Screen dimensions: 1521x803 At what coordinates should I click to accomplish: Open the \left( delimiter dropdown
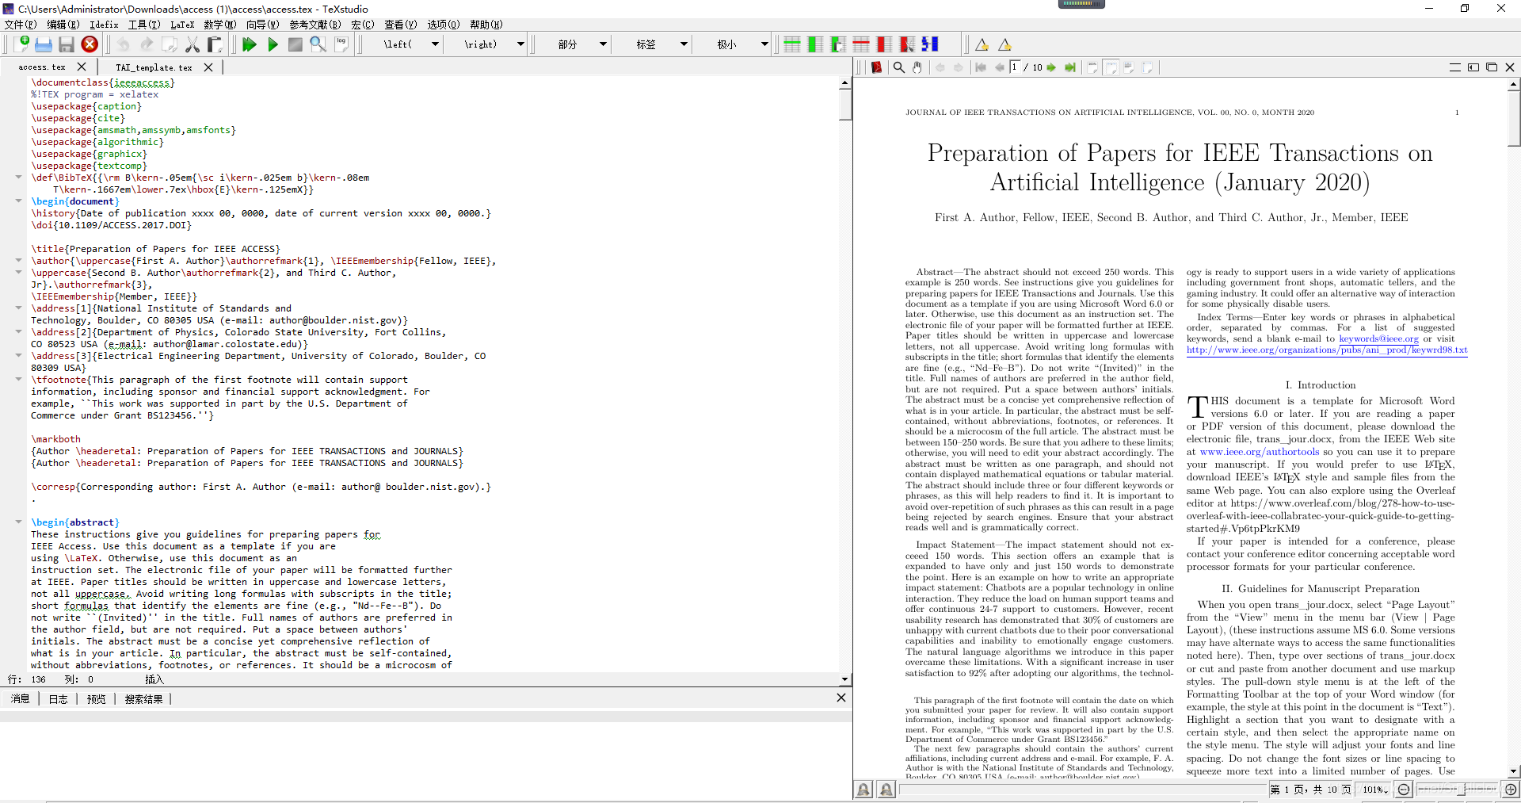pyautogui.click(x=435, y=44)
